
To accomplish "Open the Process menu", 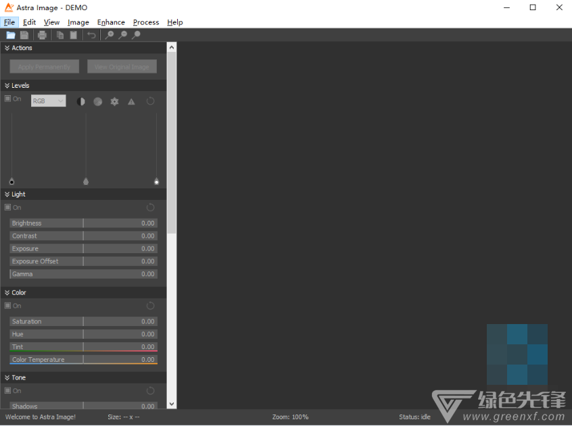I will tap(146, 22).
